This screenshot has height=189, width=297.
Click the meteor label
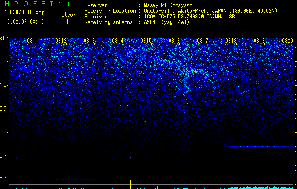click(x=67, y=15)
